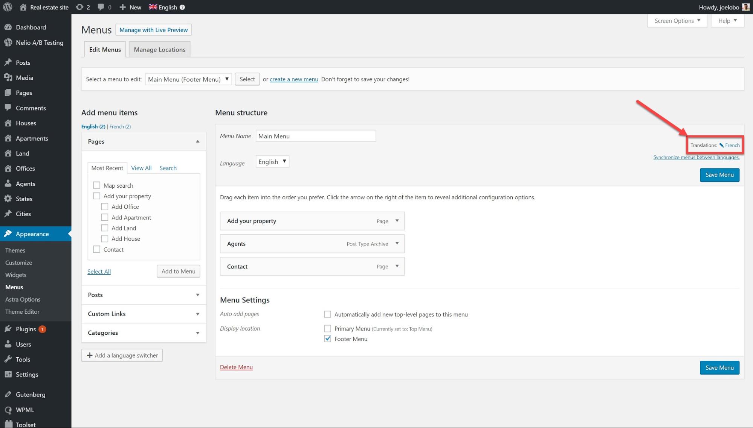Image resolution: width=753 pixels, height=428 pixels.
Task: Open the comments bubble icon in admin bar
Action: pyautogui.click(x=101, y=7)
